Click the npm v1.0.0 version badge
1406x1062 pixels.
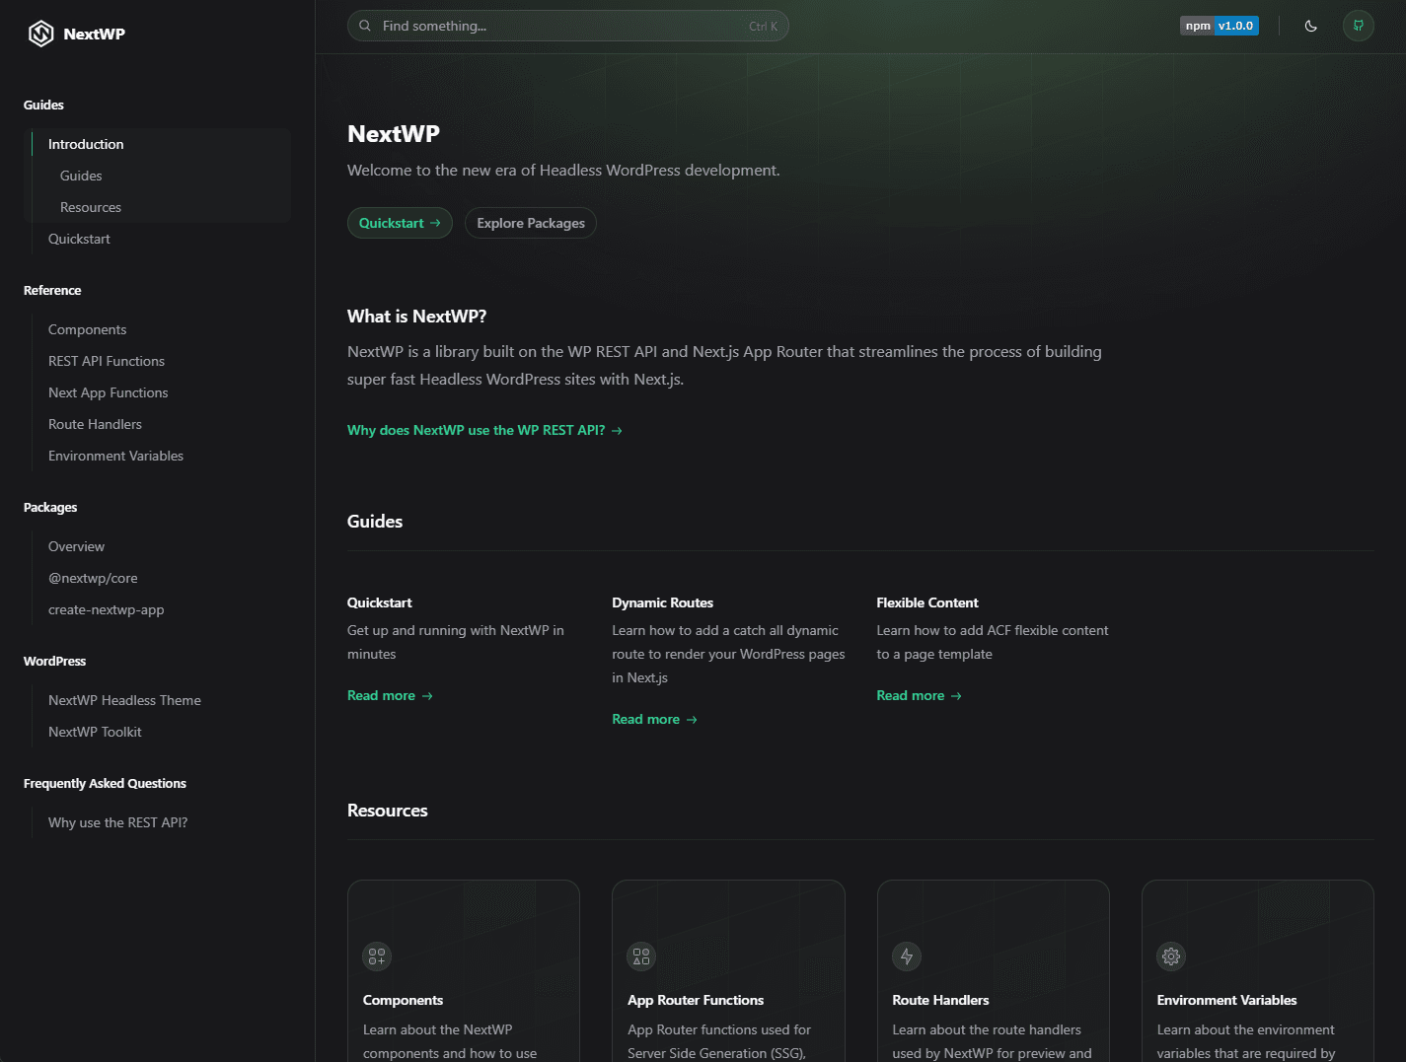pos(1219,27)
